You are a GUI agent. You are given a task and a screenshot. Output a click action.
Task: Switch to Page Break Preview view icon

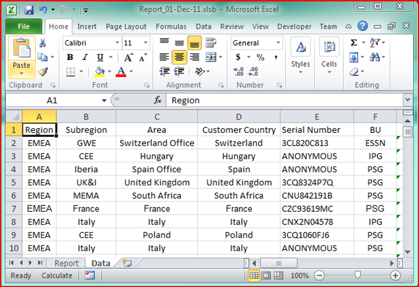coord(278,276)
